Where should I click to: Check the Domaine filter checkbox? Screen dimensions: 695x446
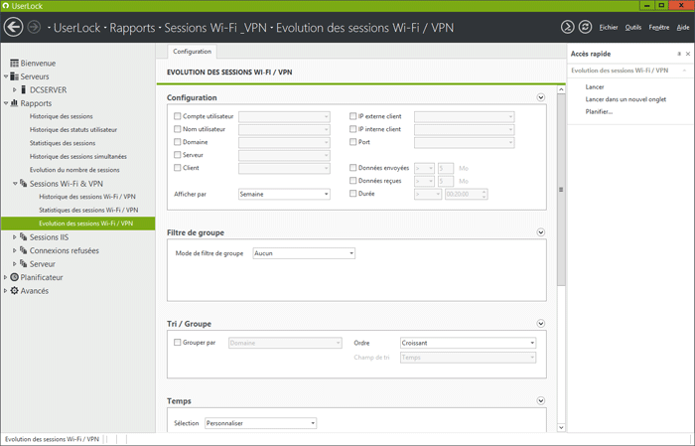click(178, 142)
